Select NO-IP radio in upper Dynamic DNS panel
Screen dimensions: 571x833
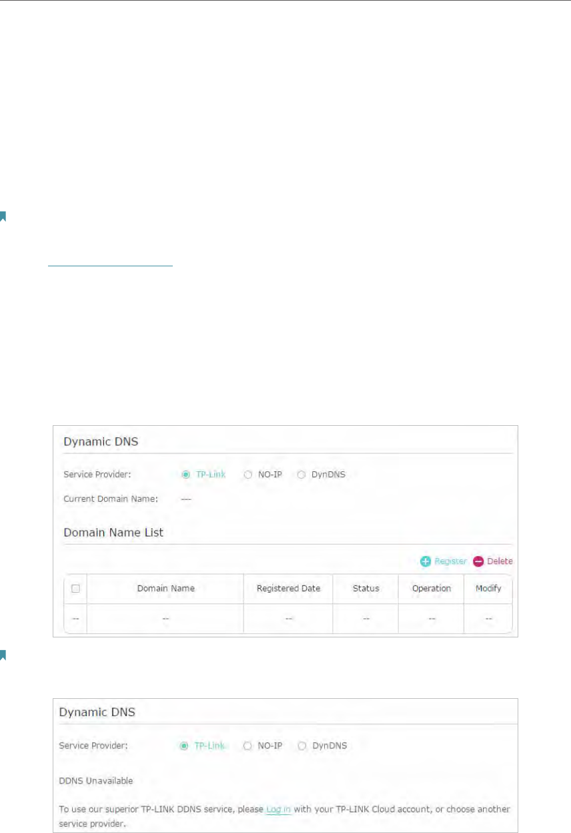tap(247, 475)
